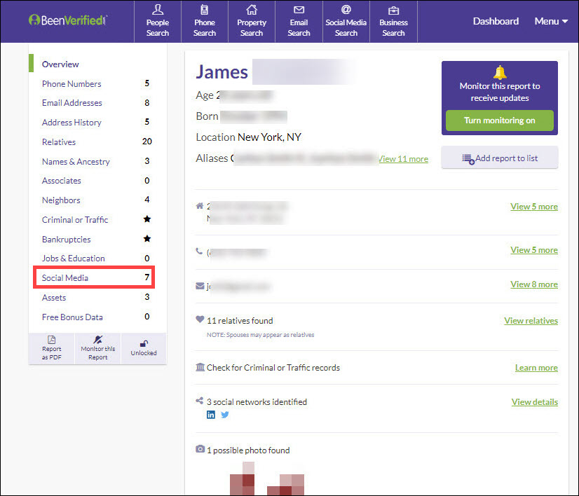The width and height of the screenshot is (579, 496).
Task: View 5 more phone numbers
Action: [x=534, y=250]
